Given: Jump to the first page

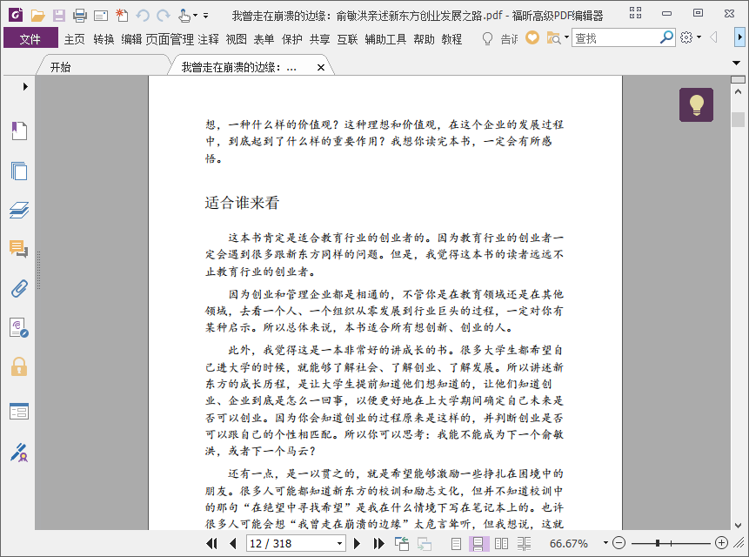Looking at the screenshot, I should (x=211, y=543).
